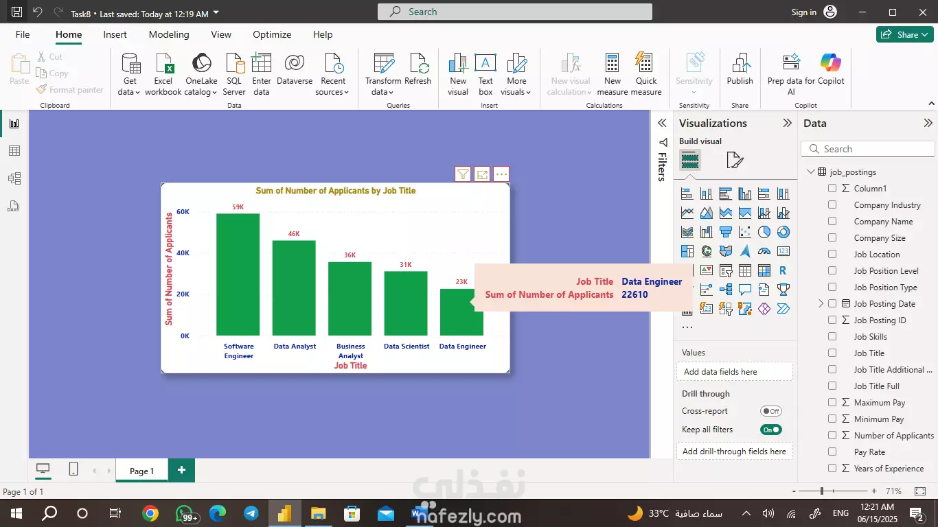Choose the pie chart visual

764,232
